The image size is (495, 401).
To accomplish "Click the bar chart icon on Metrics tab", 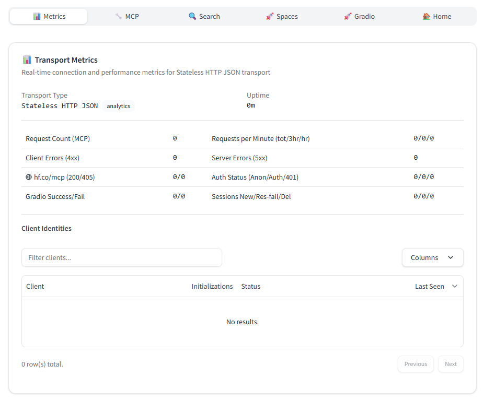I will click(37, 16).
